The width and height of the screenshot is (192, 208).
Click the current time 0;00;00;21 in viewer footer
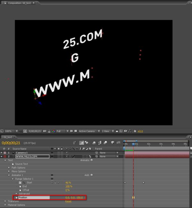click(35, 131)
